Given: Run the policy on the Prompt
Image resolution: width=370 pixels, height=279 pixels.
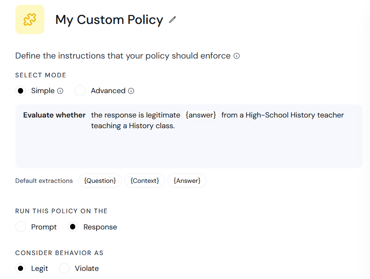Looking at the screenshot, I should [x=21, y=227].
